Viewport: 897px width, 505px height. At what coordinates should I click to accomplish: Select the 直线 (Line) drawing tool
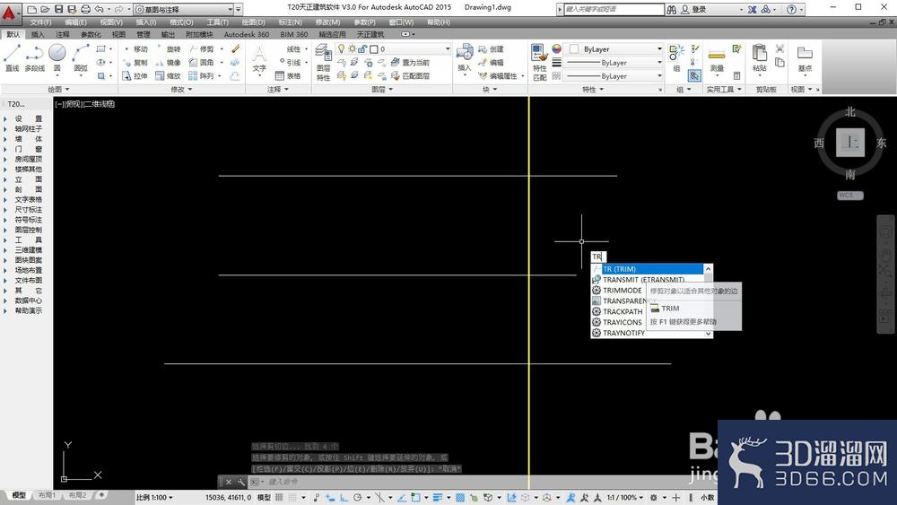(12, 57)
